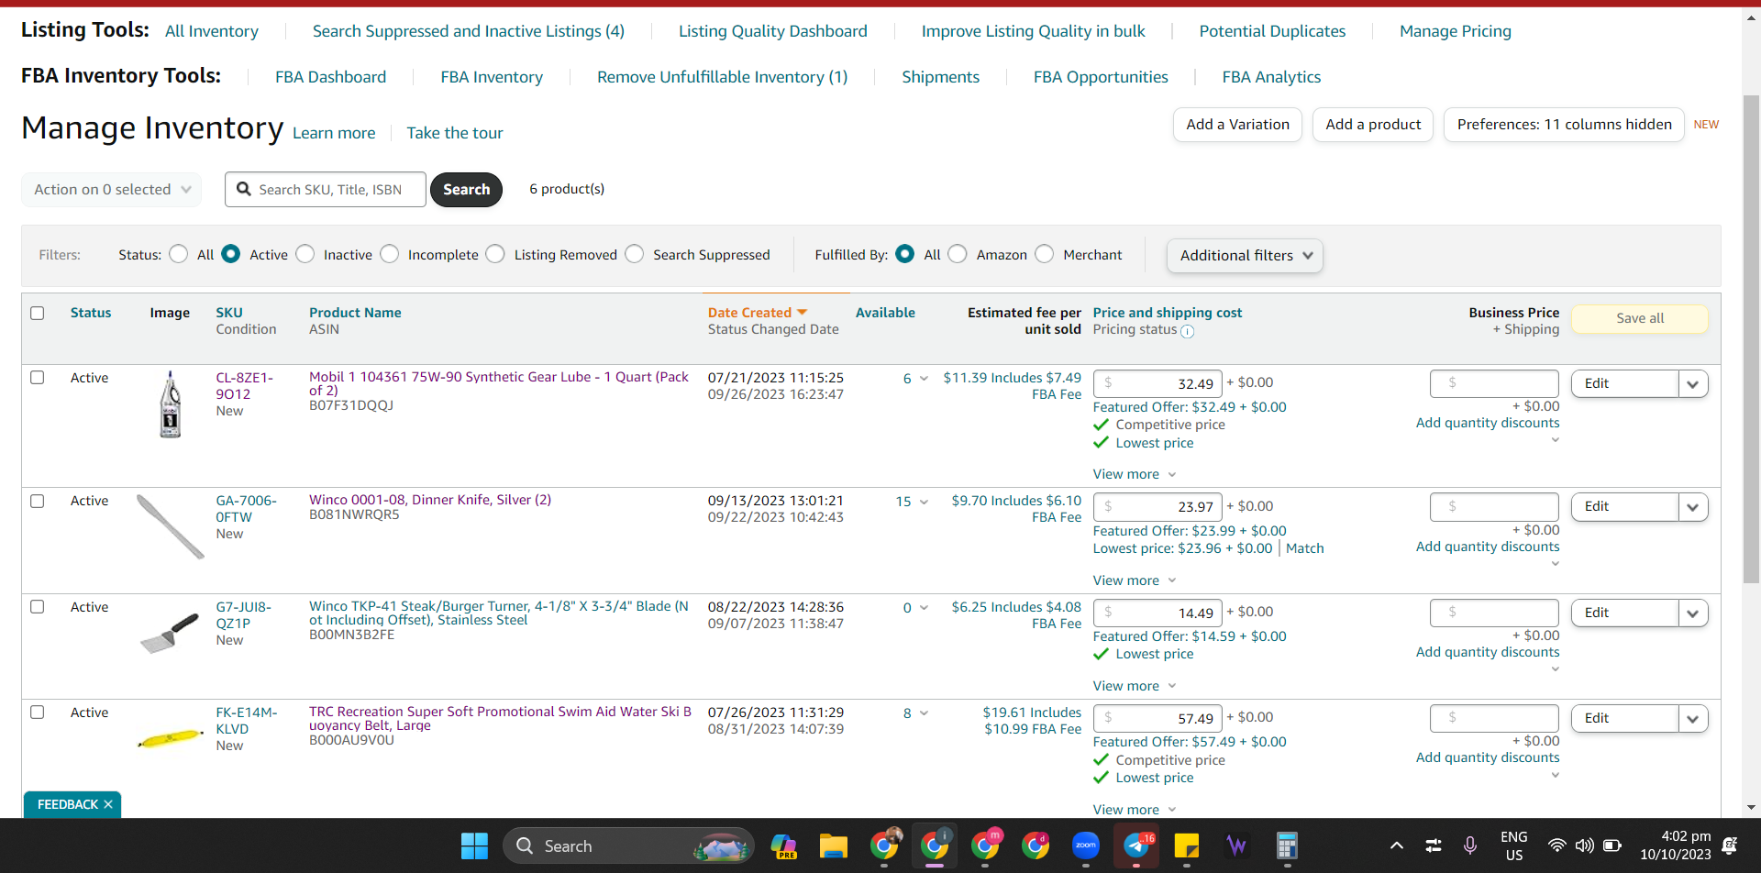This screenshot has height=873, width=1761.
Task: Click the Save all button
Action: point(1640,318)
